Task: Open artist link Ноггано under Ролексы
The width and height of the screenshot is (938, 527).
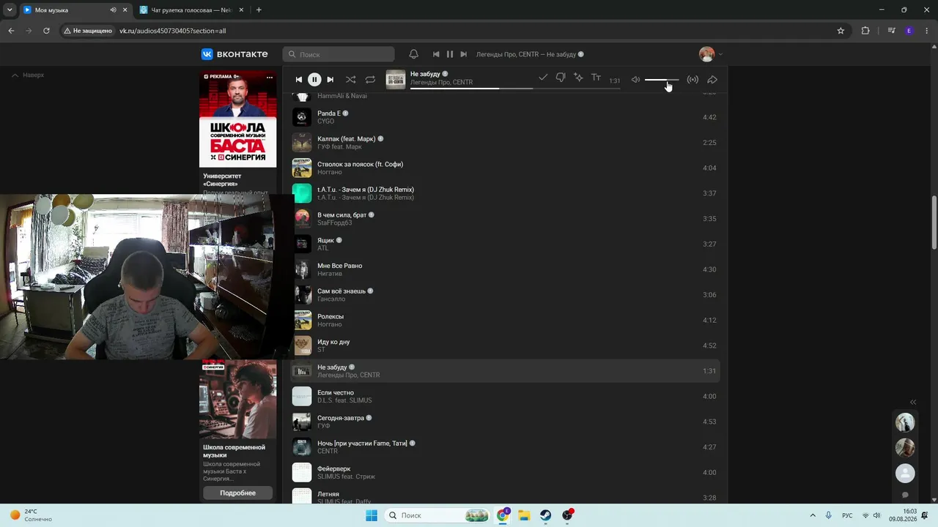Action: pos(330,324)
